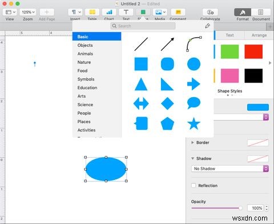The width and height of the screenshot is (274, 224).
Task: Open the Media dropdown menu
Action: [160, 12]
